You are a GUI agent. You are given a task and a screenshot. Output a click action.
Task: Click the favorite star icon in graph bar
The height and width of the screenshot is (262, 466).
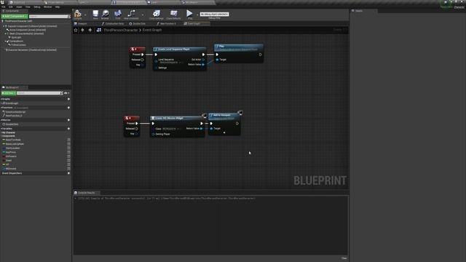pos(76,30)
